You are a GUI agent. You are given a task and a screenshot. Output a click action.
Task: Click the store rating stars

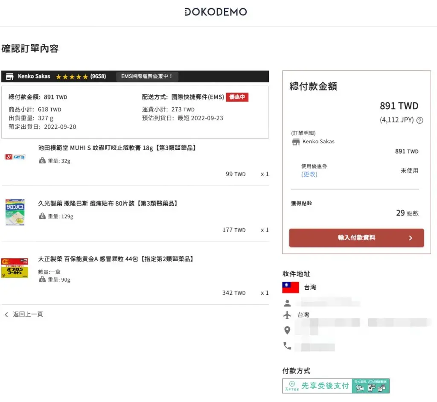(72, 77)
